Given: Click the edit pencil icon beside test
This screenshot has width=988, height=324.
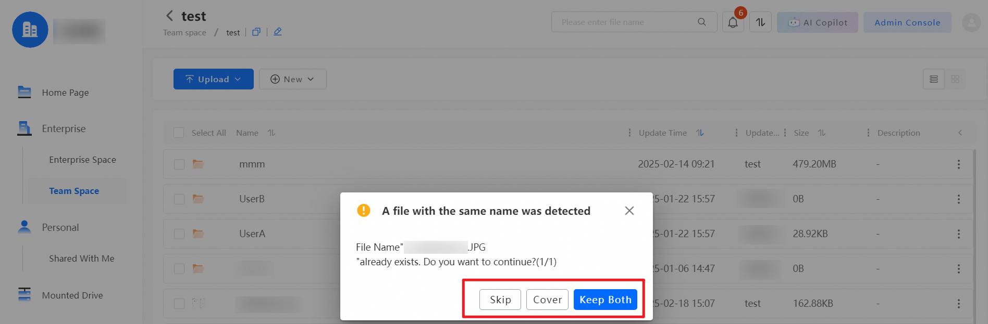Looking at the screenshot, I should pos(278,32).
